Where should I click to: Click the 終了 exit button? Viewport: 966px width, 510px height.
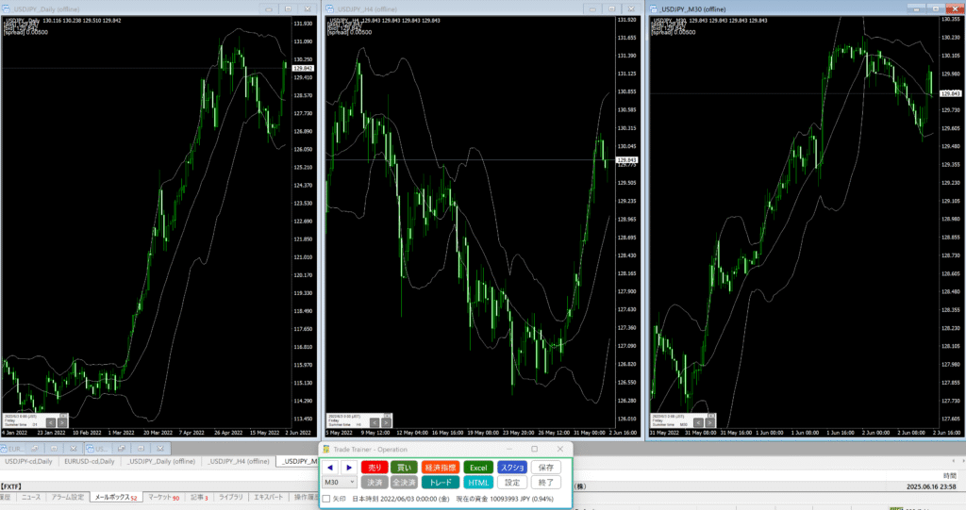[546, 483]
